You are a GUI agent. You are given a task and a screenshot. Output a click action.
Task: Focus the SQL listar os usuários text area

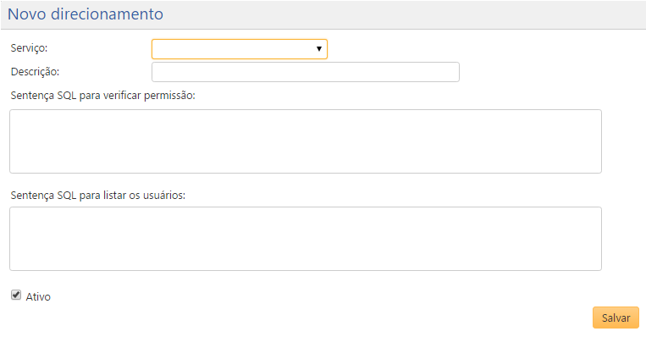click(305, 239)
